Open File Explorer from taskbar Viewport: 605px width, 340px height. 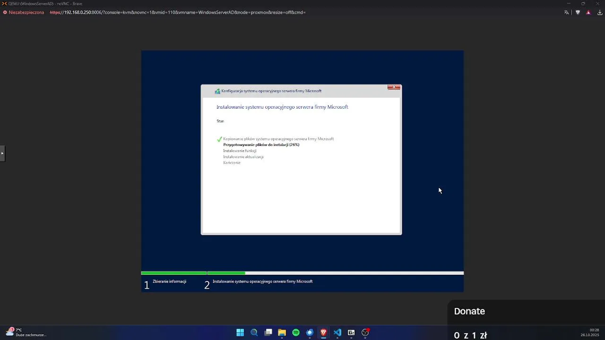[282, 332]
